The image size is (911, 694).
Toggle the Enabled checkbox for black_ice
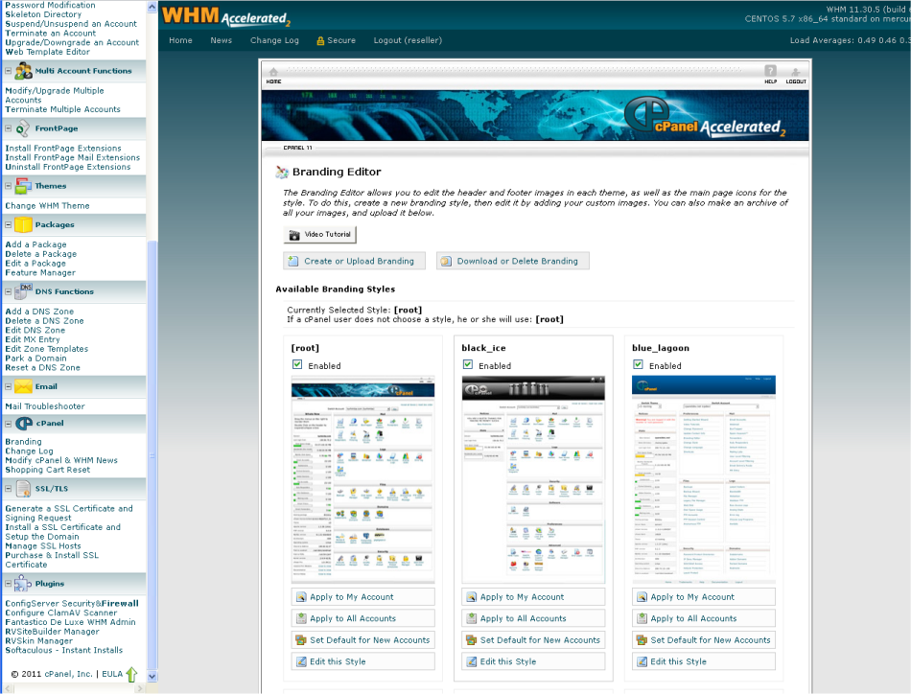click(468, 364)
